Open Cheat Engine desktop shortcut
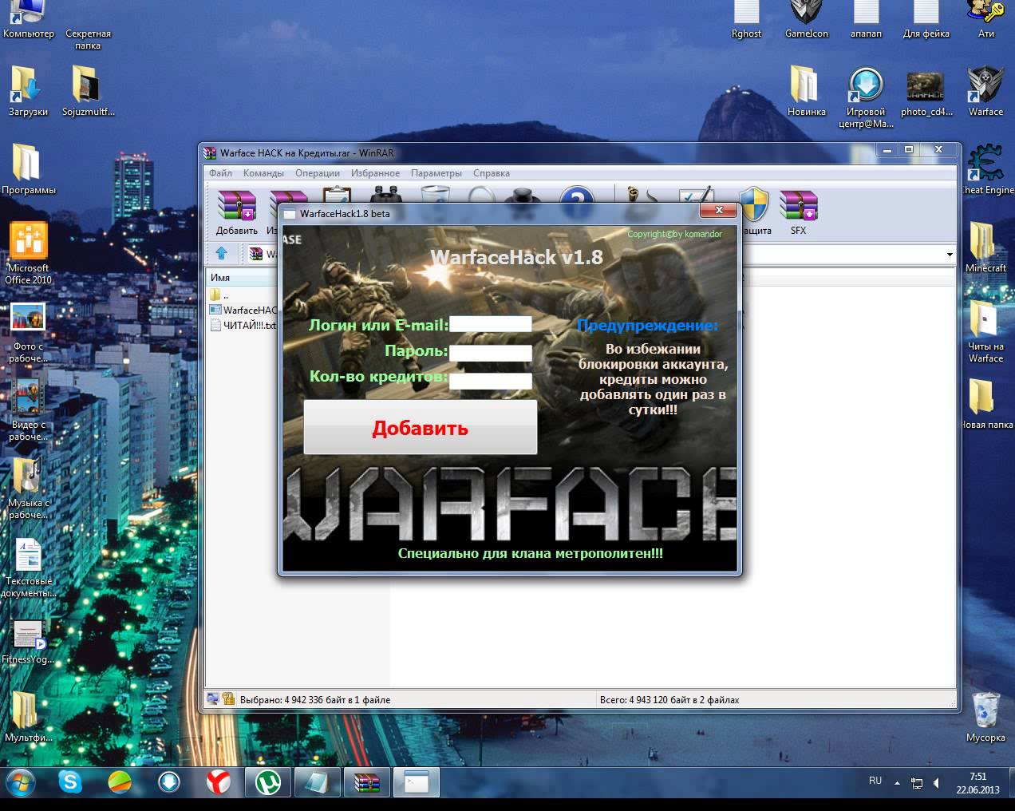The width and height of the screenshot is (1015, 811). (986, 168)
